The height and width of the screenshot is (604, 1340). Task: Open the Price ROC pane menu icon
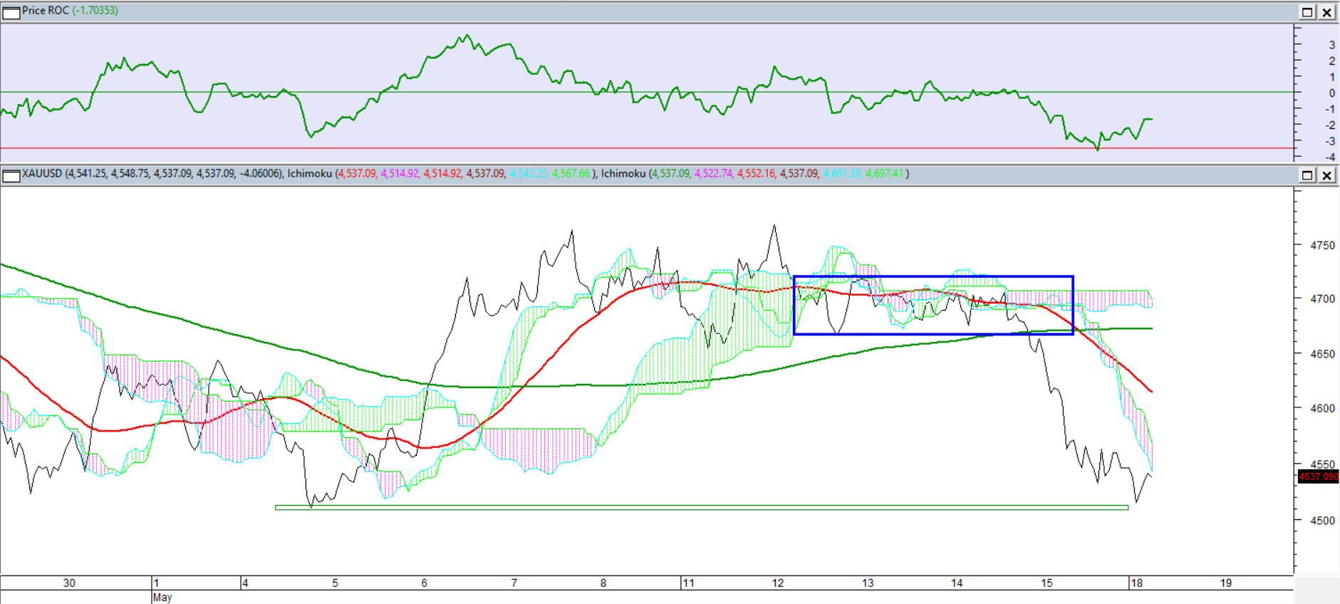coord(11,12)
